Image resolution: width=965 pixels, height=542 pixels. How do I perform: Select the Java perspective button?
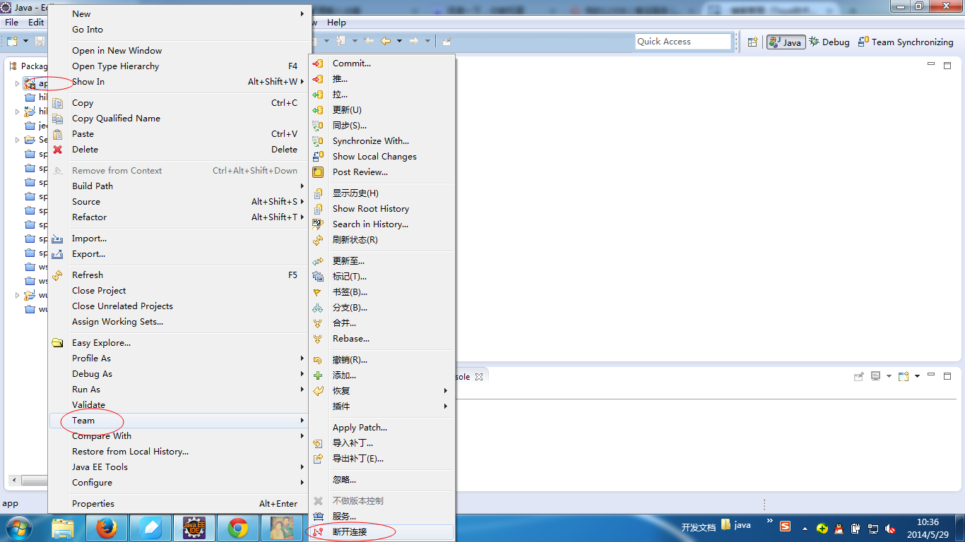[786, 42]
